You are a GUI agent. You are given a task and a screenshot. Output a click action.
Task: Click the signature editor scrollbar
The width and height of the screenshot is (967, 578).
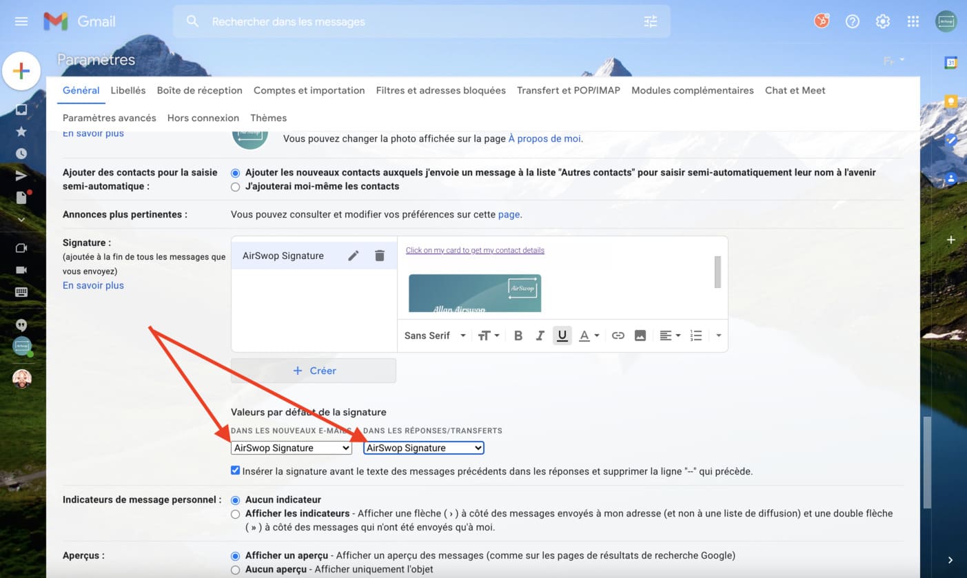point(717,271)
